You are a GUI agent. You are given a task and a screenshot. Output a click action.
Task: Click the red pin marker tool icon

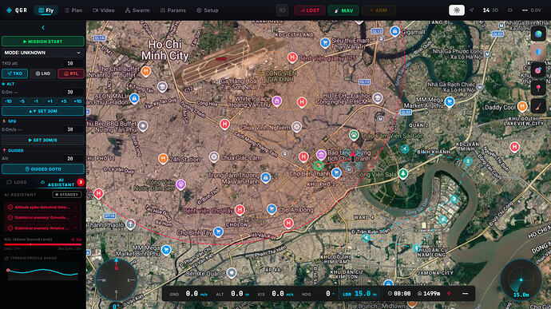pyautogui.click(x=538, y=88)
